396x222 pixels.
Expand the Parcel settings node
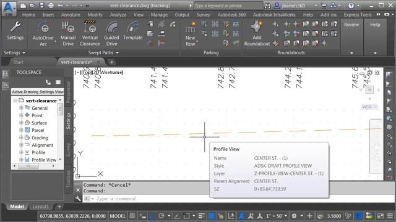click(x=21, y=130)
